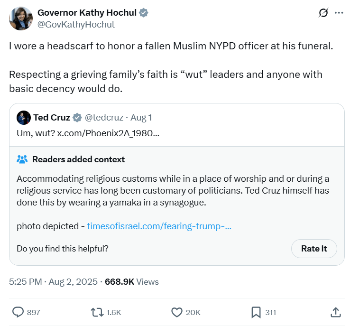Click the Readers added context people icon
The image size is (350, 326).
(22, 159)
